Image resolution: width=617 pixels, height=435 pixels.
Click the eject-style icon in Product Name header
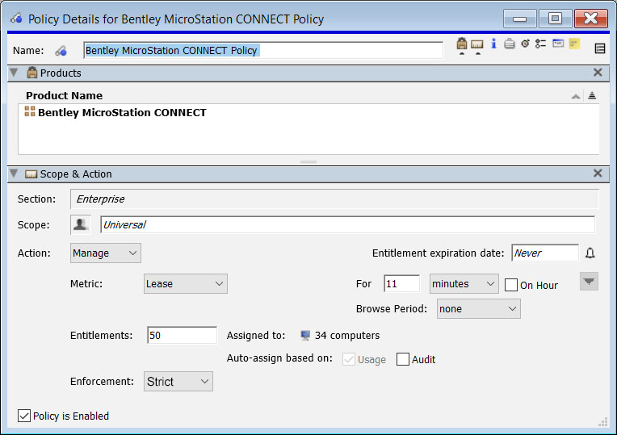(x=592, y=95)
